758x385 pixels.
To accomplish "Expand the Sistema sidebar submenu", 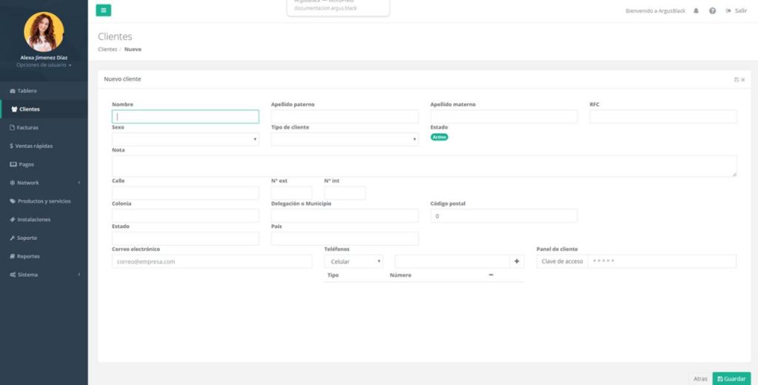I will [44, 275].
